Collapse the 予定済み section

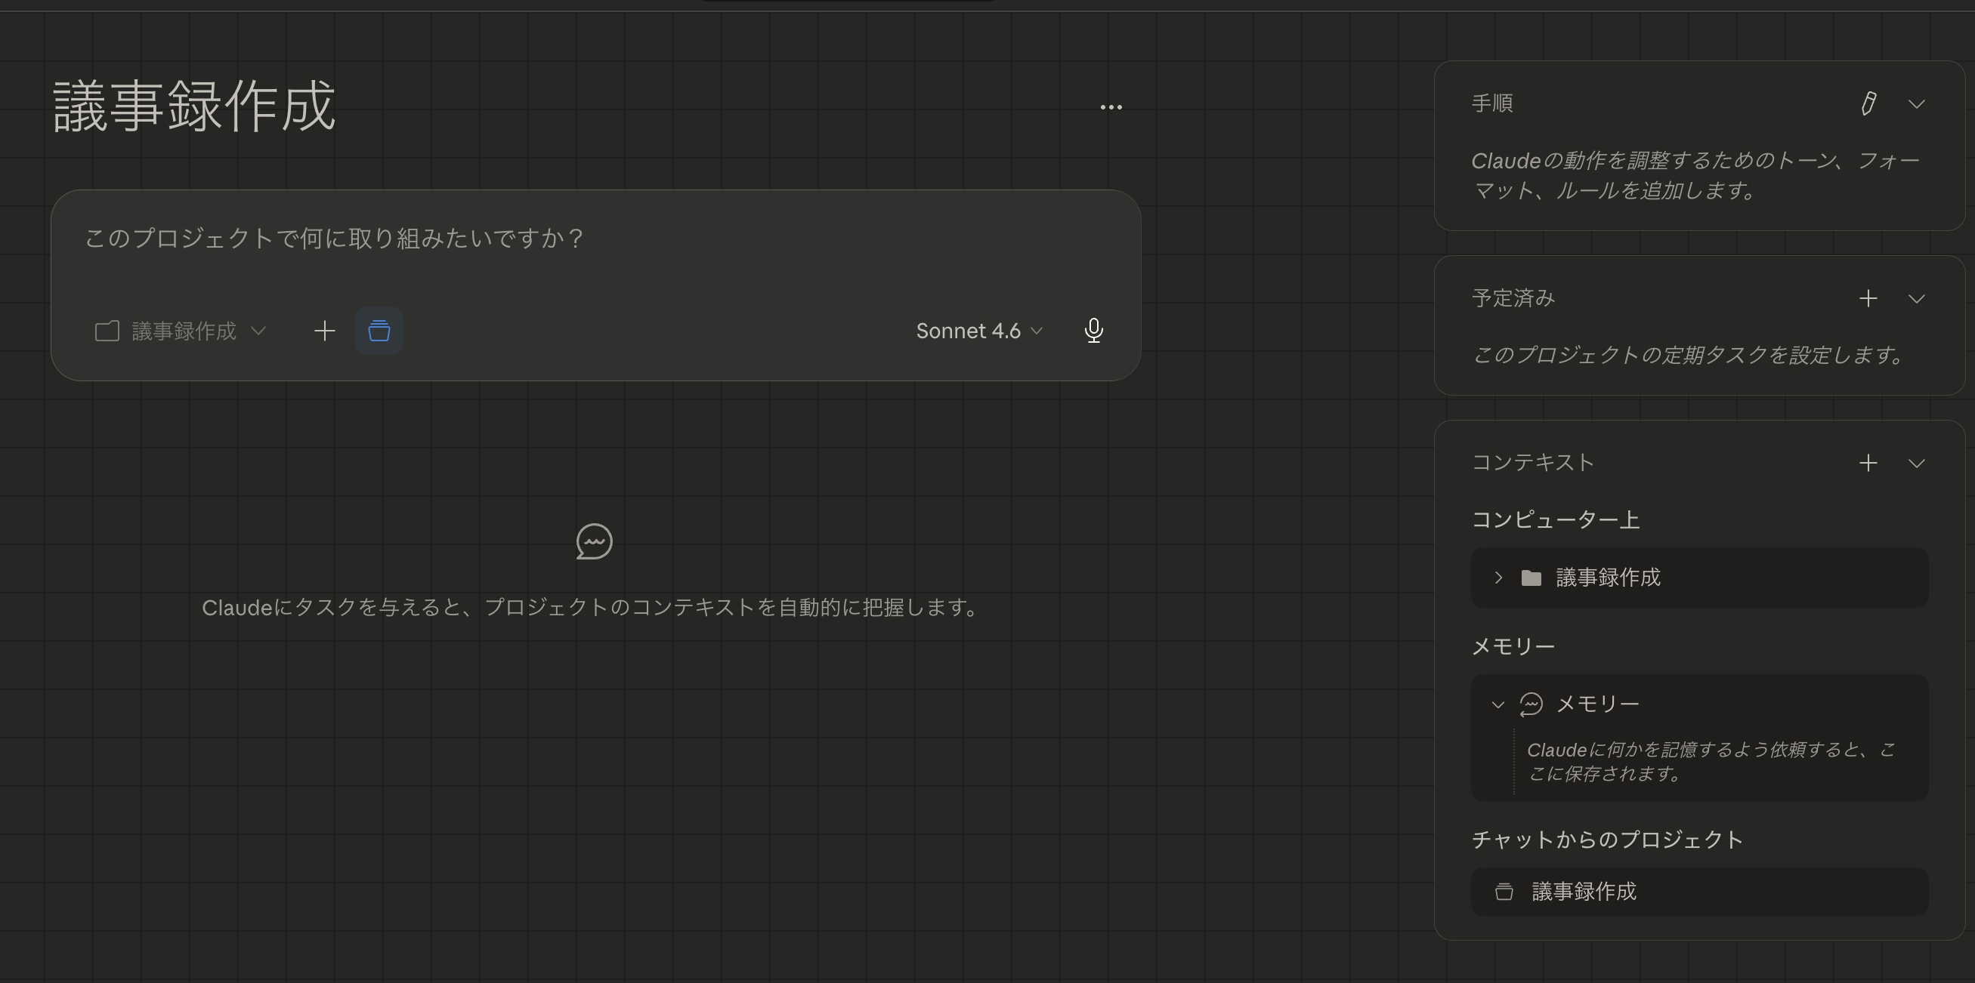[x=1917, y=299]
